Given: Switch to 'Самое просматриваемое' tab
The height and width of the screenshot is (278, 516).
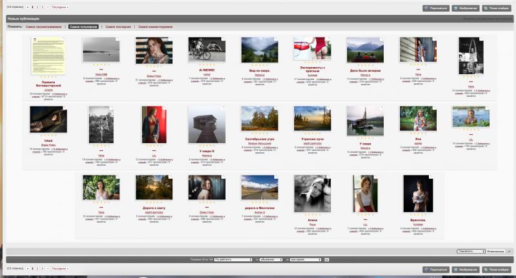Looking at the screenshot, I should pos(43,26).
